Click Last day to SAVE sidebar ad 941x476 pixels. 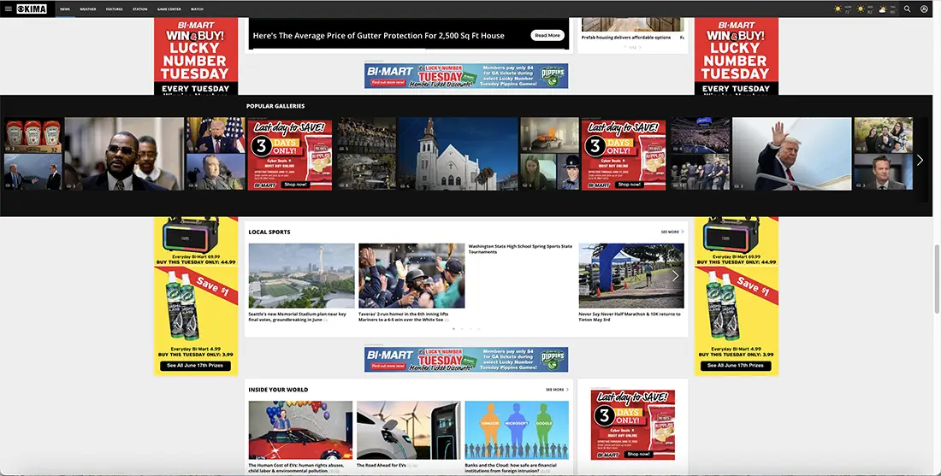(633, 425)
